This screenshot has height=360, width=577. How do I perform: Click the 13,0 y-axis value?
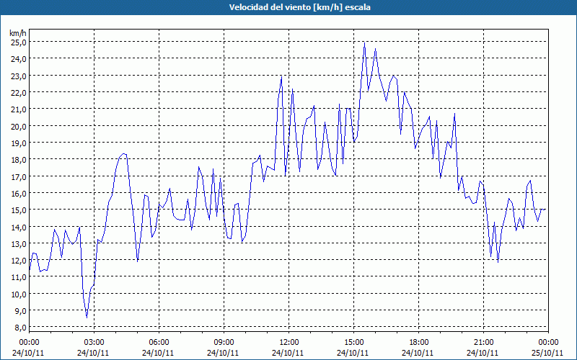[x=19, y=243]
